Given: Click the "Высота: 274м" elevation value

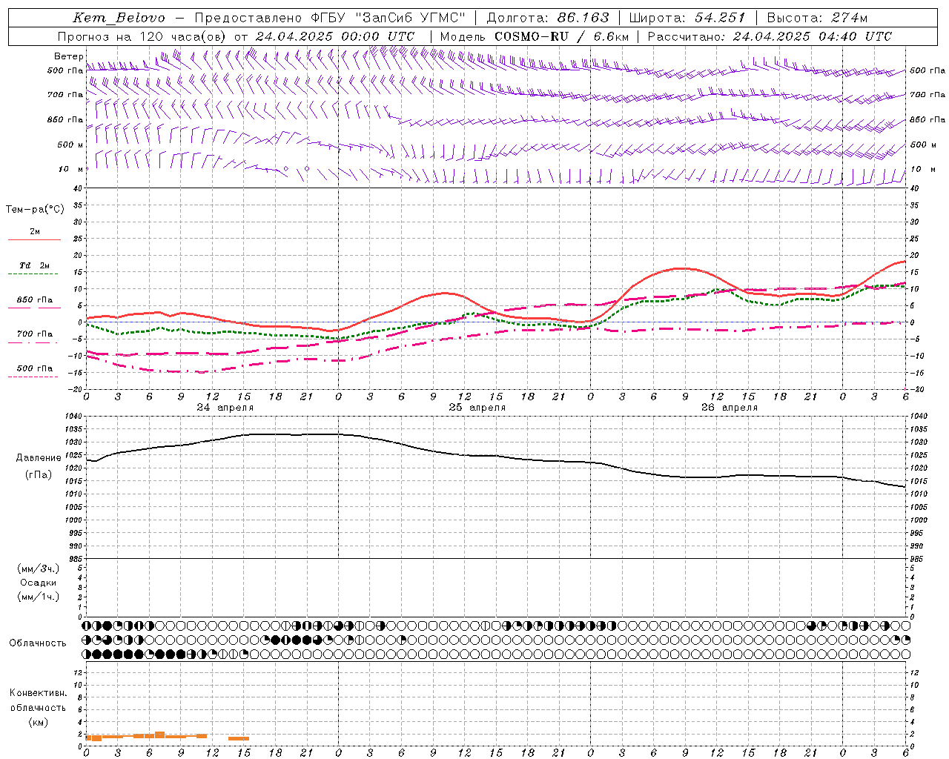Looking at the screenshot, I should [817, 18].
